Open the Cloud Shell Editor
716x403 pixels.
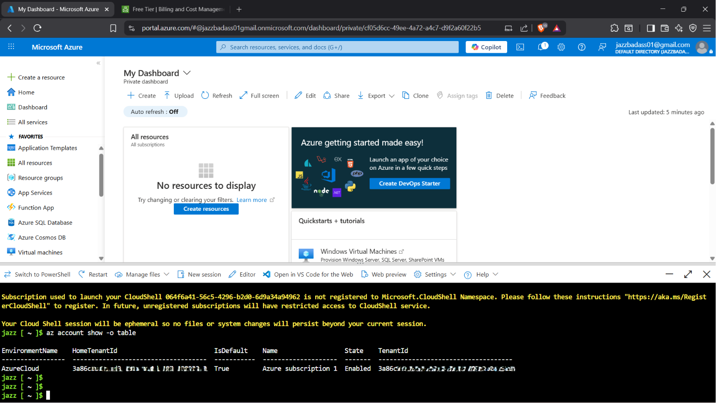point(242,274)
